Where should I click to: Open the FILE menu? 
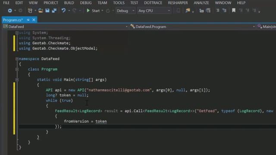click(x=6, y=3)
